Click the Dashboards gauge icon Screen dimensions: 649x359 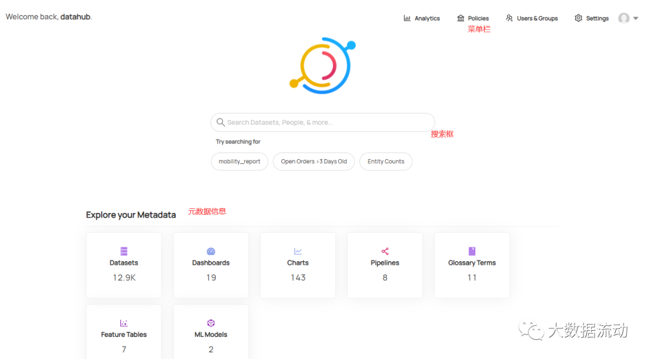click(x=211, y=251)
